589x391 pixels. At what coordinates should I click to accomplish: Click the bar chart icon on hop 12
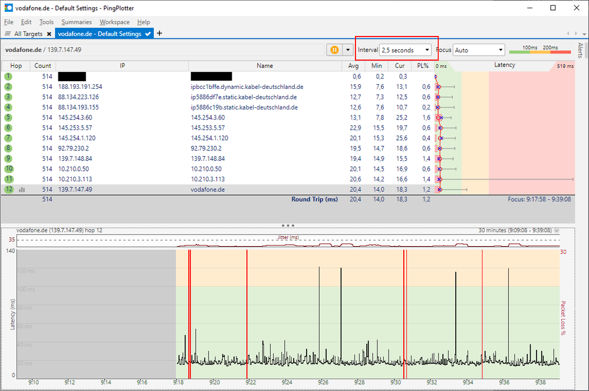(x=22, y=189)
